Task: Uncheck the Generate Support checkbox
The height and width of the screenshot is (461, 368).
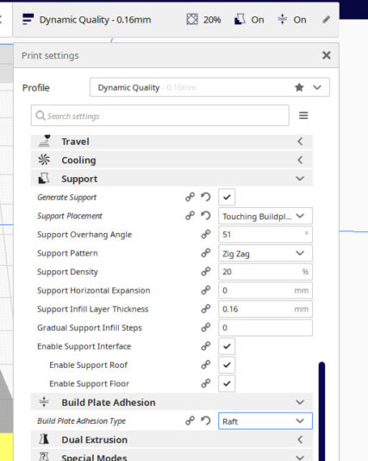Action: click(x=227, y=197)
